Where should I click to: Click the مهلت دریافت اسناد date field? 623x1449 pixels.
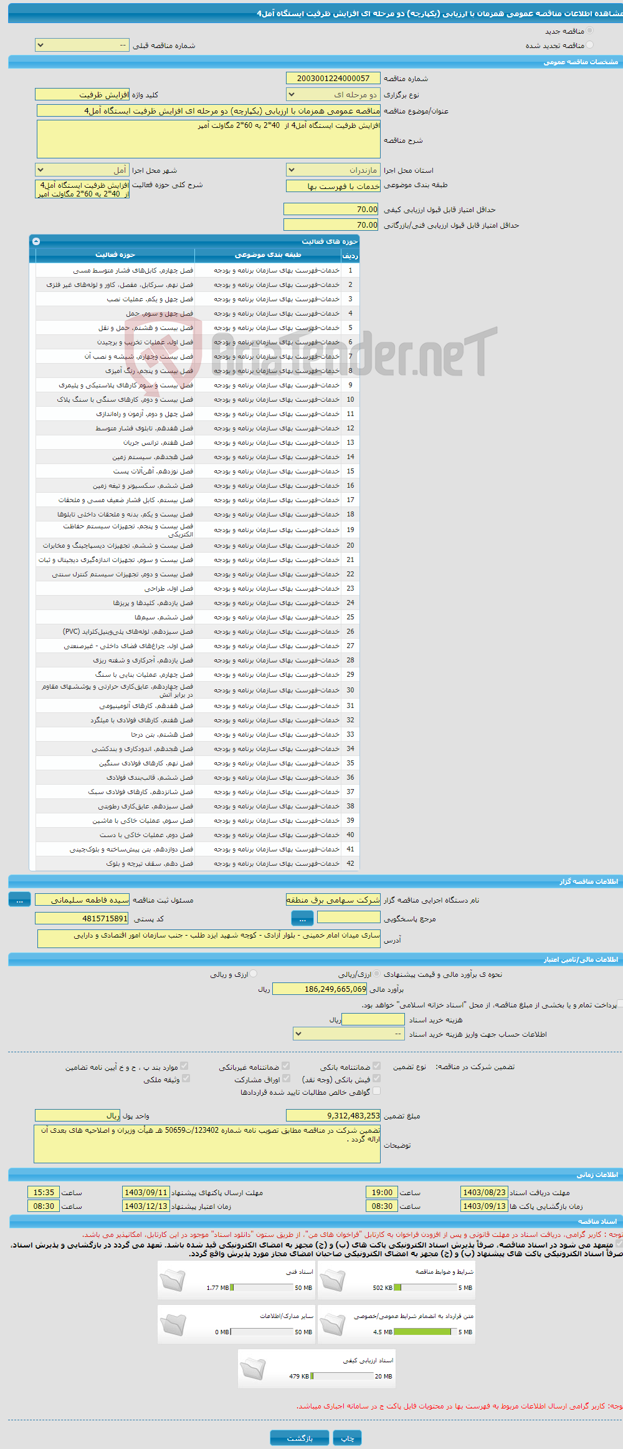[x=484, y=1192]
